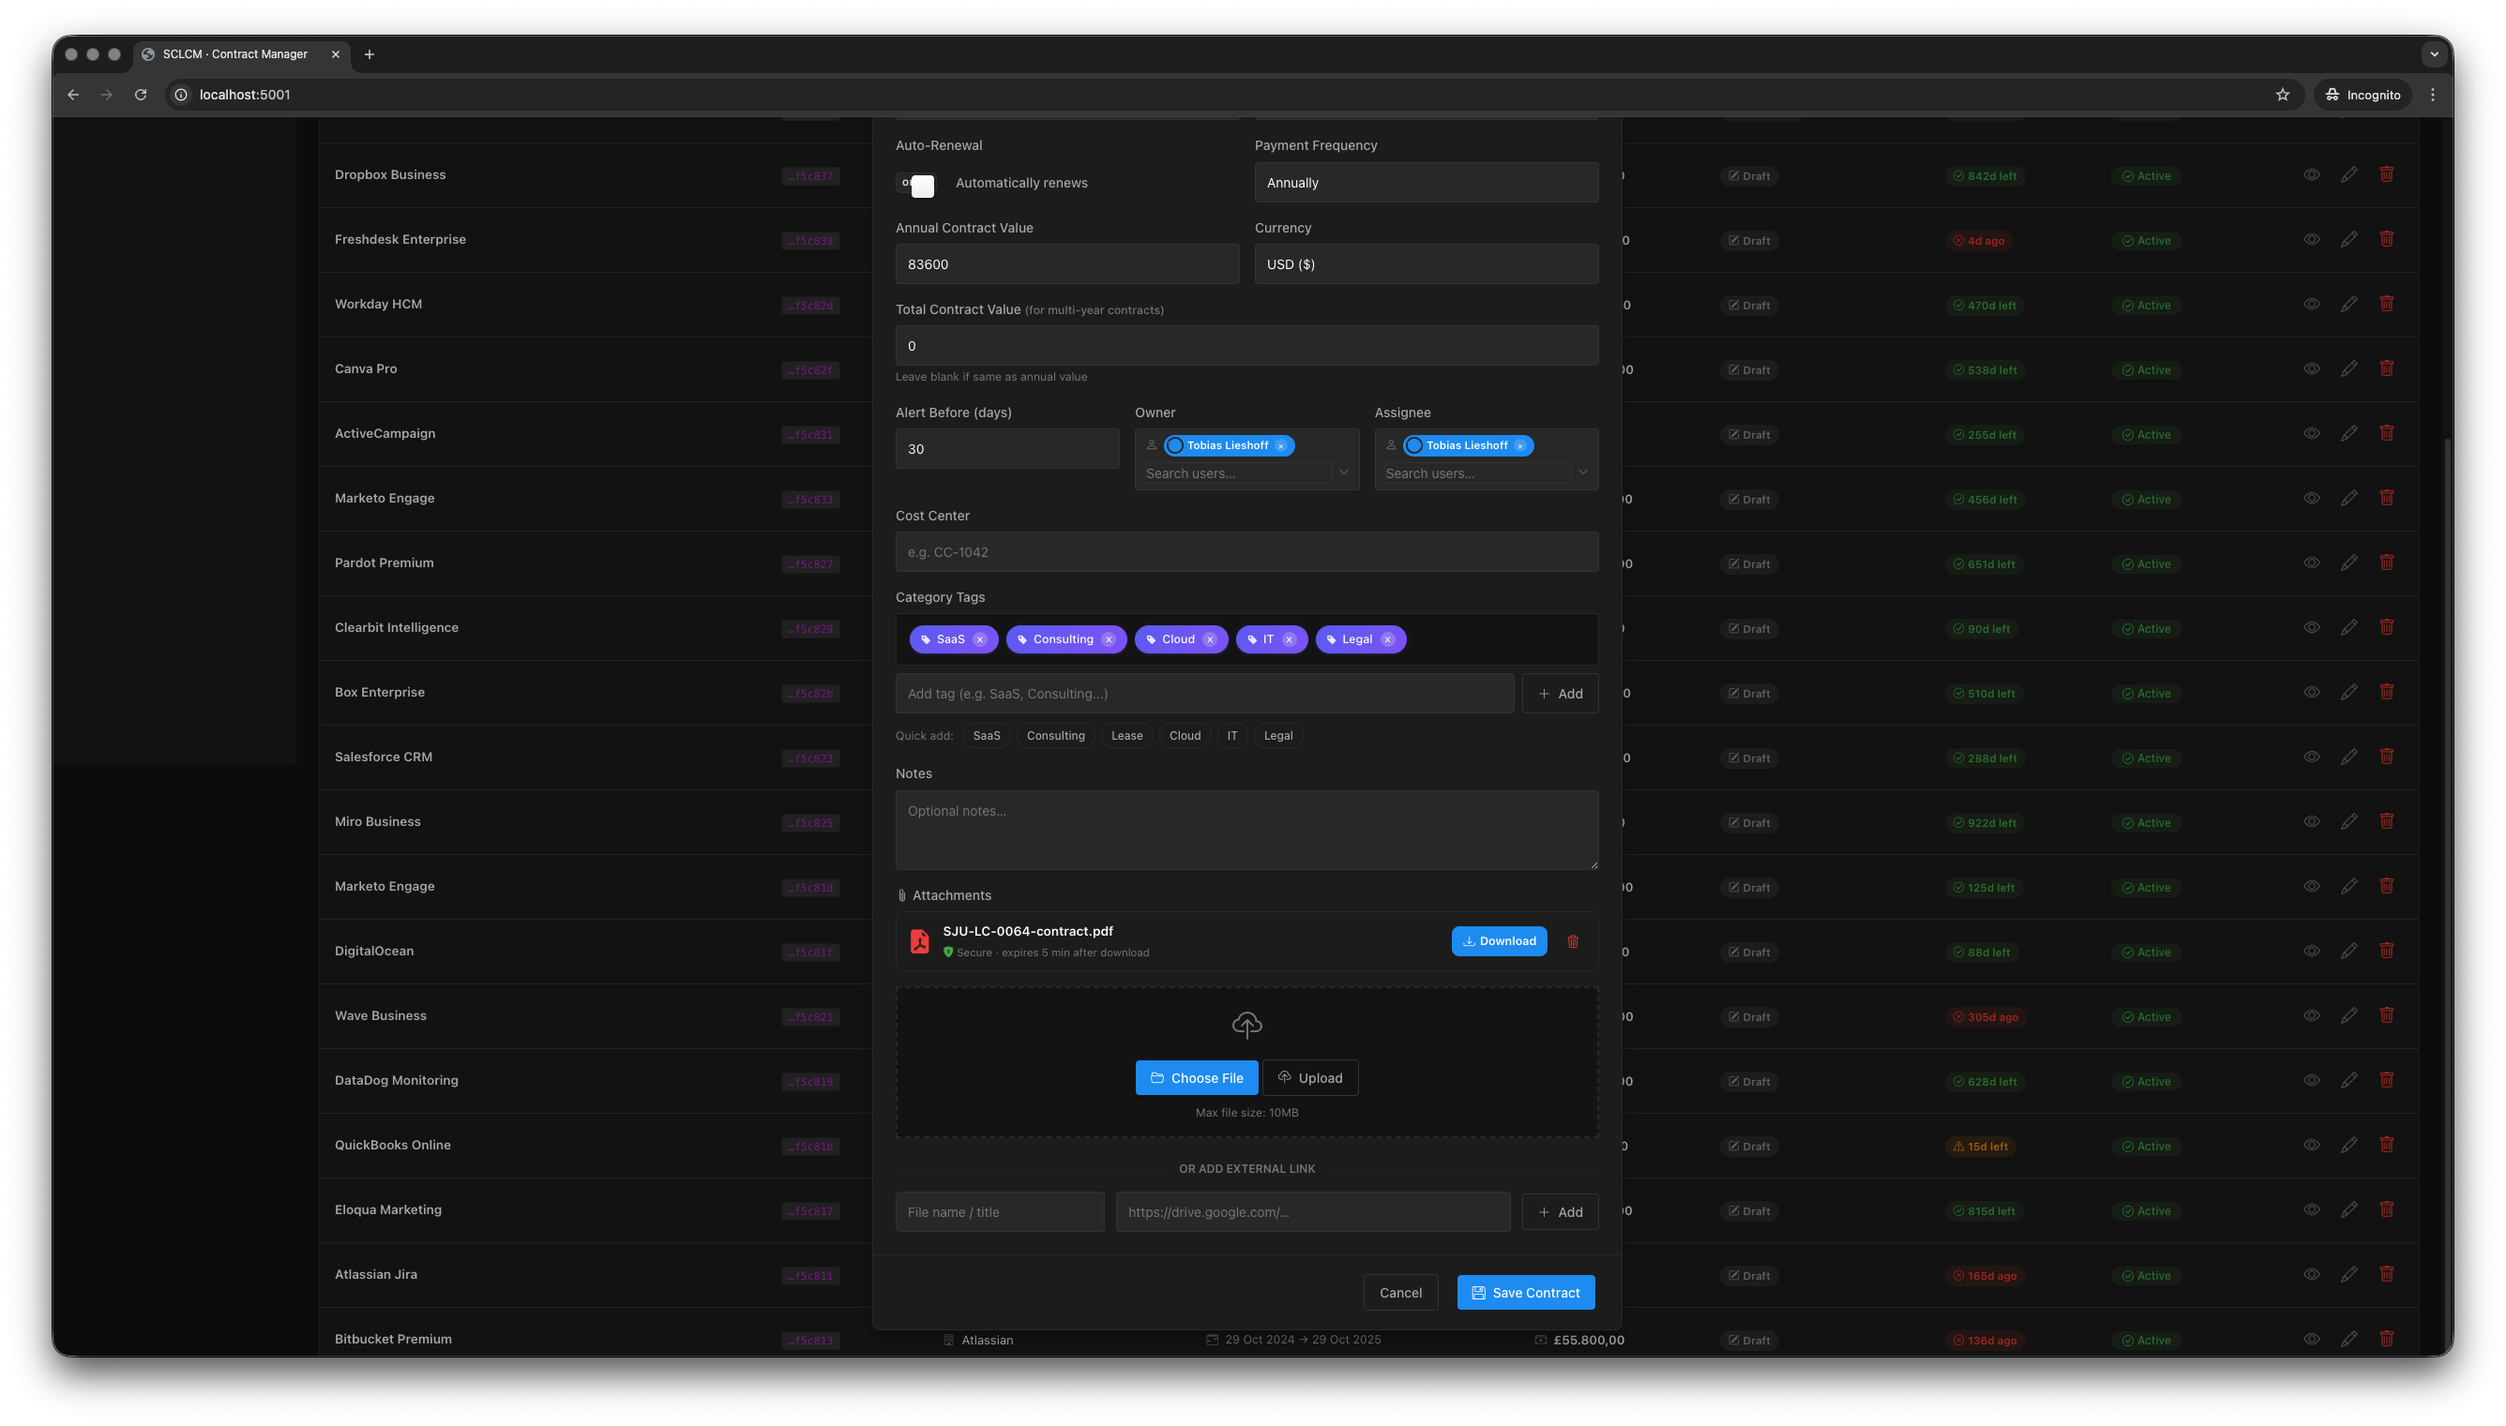2506x1426 pixels.
Task: View QuickBooks Online details via eye icon
Action: [x=2311, y=1144]
